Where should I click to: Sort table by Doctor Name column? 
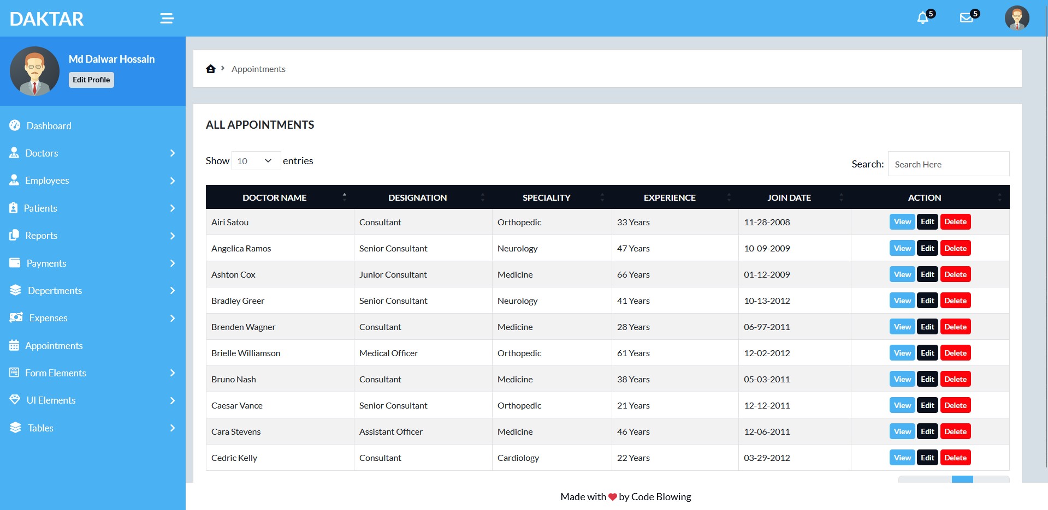[274, 197]
